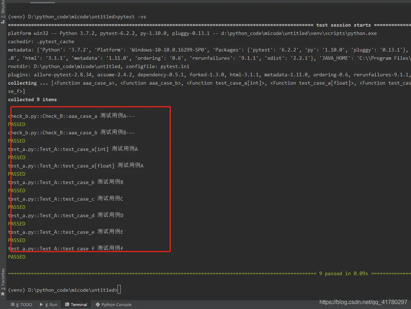The width and height of the screenshot is (411, 309).
Task: Click the 'collecting ...' function list line
Action: point(209,83)
